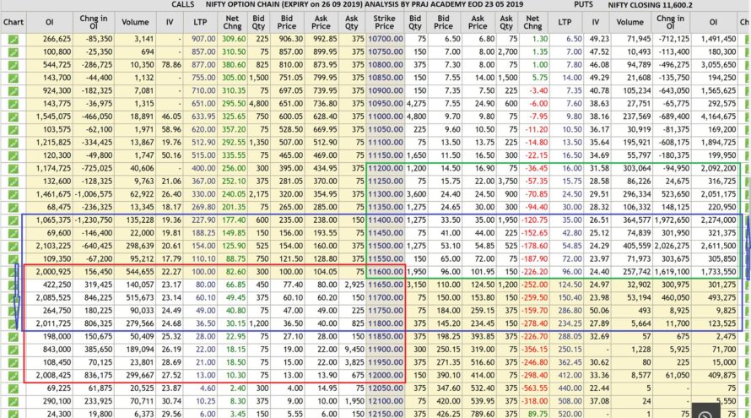Select puts Chng in OI cell 2,026,275
This screenshot has width=751, height=418.
tap(673, 246)
